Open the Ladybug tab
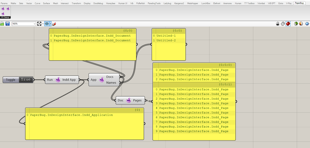 168,3
